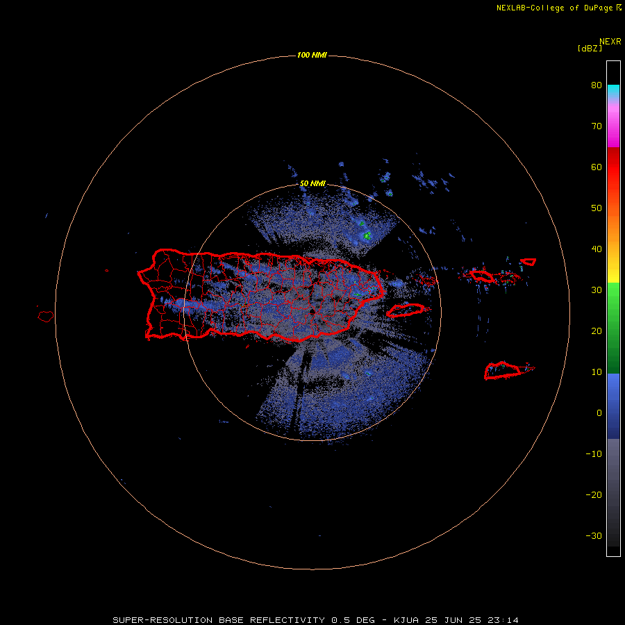Click the 20 value on the dBZ scale
625x625 pixels.
pos(597,331)
